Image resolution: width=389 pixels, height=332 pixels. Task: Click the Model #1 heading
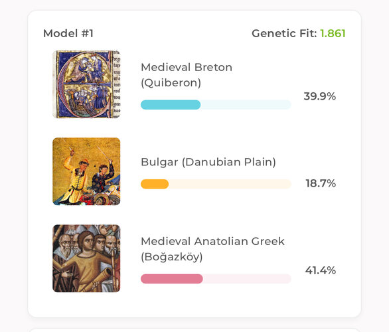click(68, 33)
